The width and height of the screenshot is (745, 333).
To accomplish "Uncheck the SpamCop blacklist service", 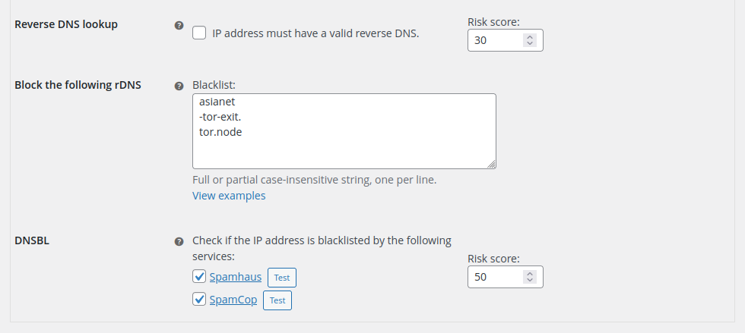I will tap(199, 299).
